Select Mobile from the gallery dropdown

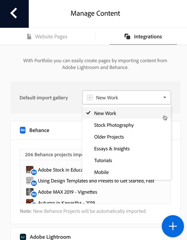101,172
